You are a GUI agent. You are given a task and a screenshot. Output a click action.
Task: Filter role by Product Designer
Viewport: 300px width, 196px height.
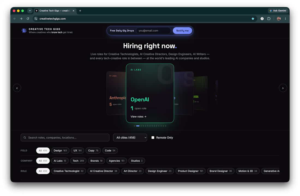[191, 171]
